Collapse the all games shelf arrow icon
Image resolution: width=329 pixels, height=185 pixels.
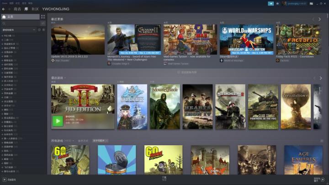(322, 141)
